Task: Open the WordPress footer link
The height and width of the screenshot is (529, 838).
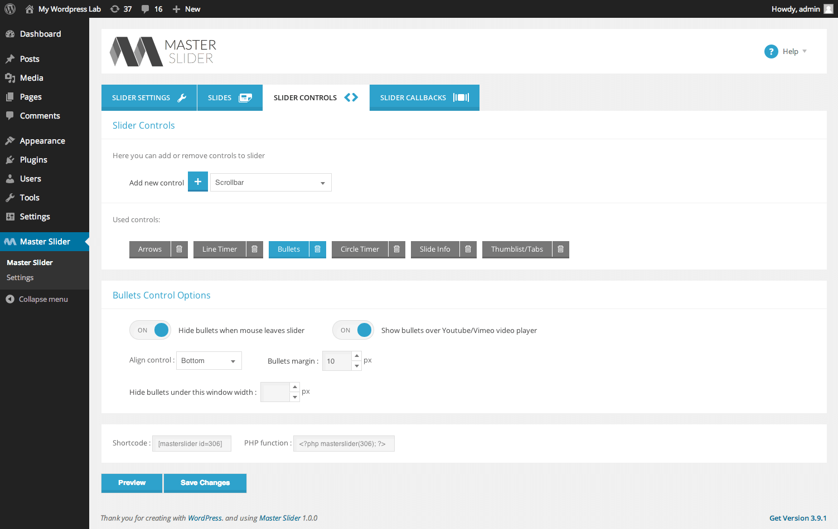Action: click(205, 518)
